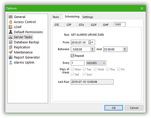Select the GAU schedule tab
The width and height of the screenshot is (151, 118).
pyautogui.click(x=120, y=25)
